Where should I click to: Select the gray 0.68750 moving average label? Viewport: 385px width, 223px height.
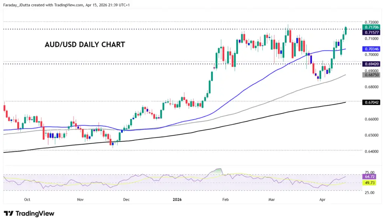(371, 75)
